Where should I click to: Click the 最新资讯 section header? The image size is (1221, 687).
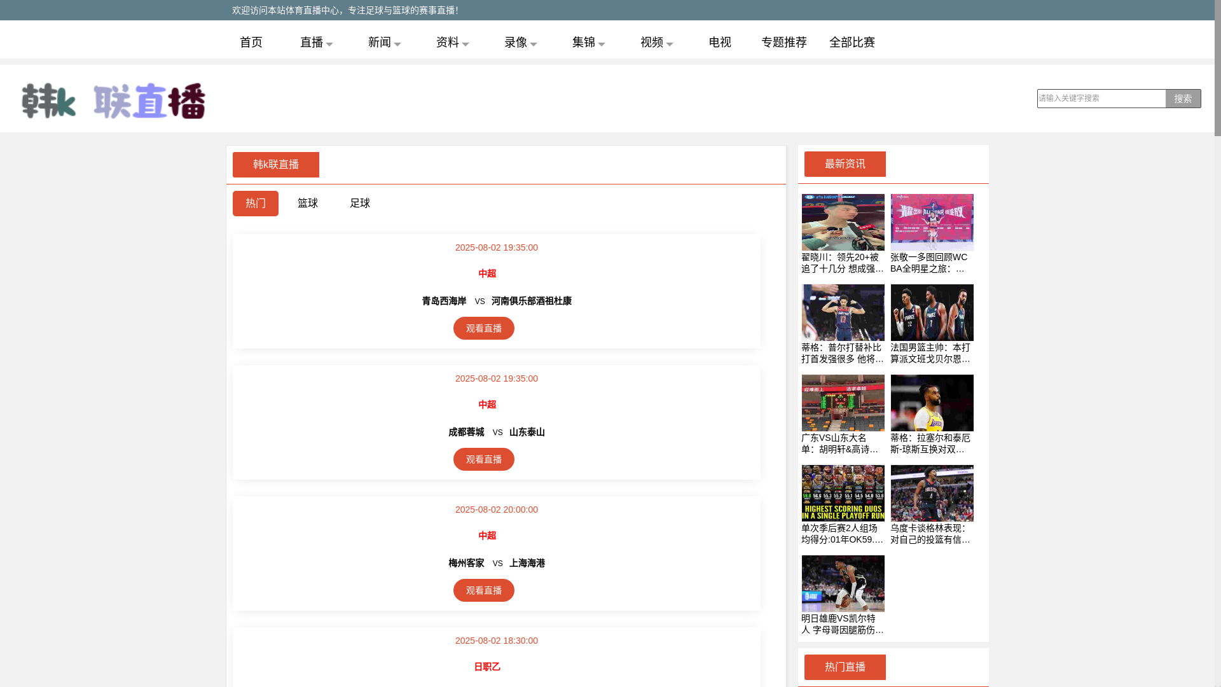coord(845,164)
